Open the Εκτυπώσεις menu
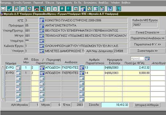This screenshot has height=115, width=166. pyautogui.click(x=90, y=3)
